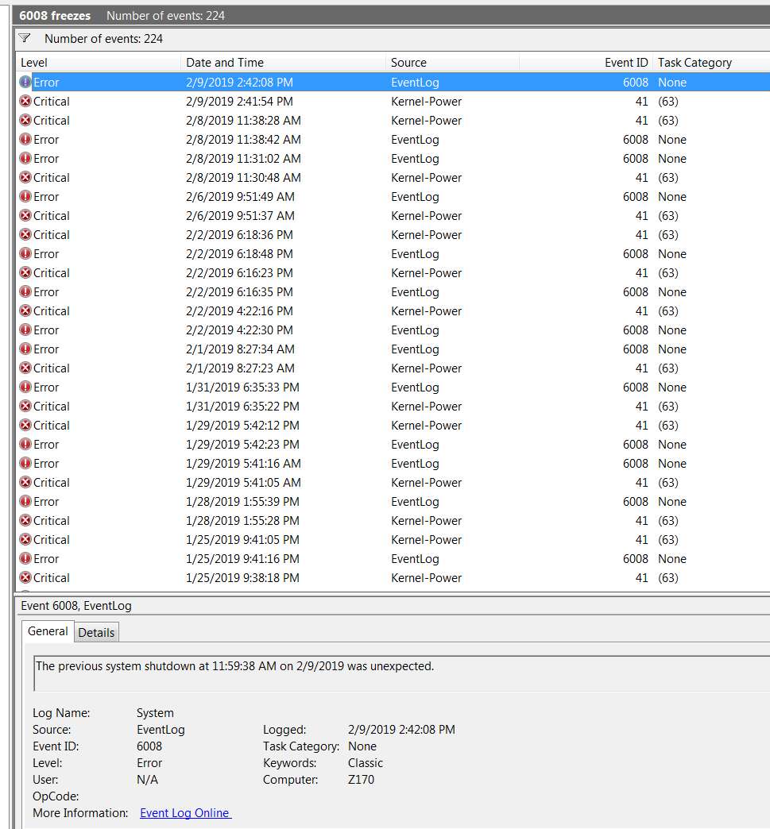Click error icon of 2/8/2019 11:38:42 AM row
This screenshot has height=829, width=770.
tap(25, 139)
